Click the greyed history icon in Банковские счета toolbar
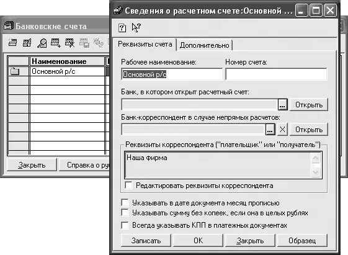The image size is (348, 255). coord(98,43)
